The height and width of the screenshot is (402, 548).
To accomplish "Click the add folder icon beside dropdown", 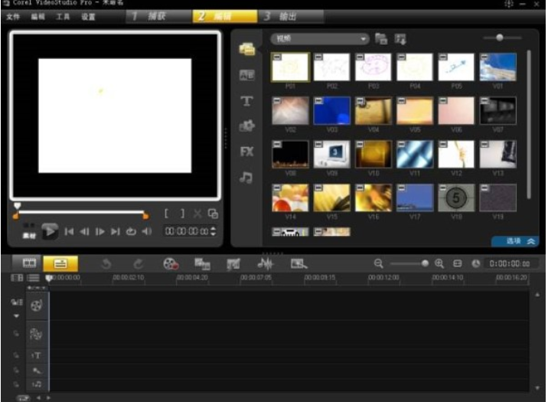I will click(x=381, y=38).
